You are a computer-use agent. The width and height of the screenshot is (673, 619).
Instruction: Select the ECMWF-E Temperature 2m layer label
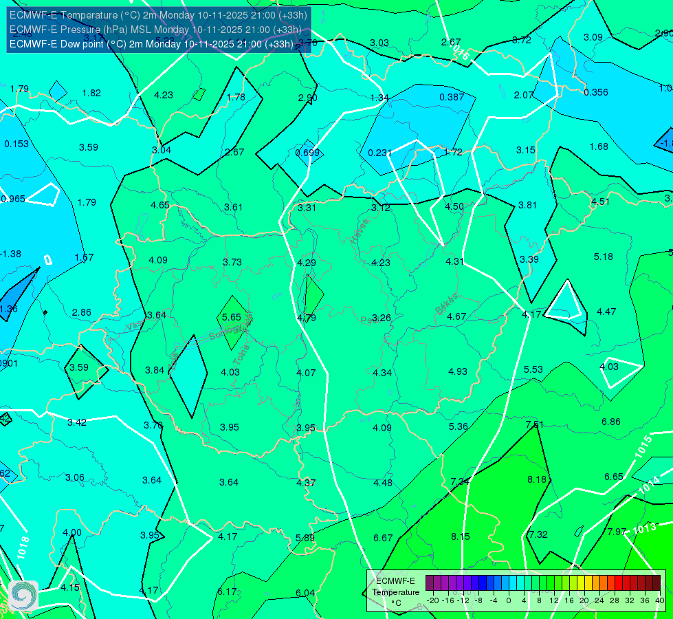tap(158, 15)
